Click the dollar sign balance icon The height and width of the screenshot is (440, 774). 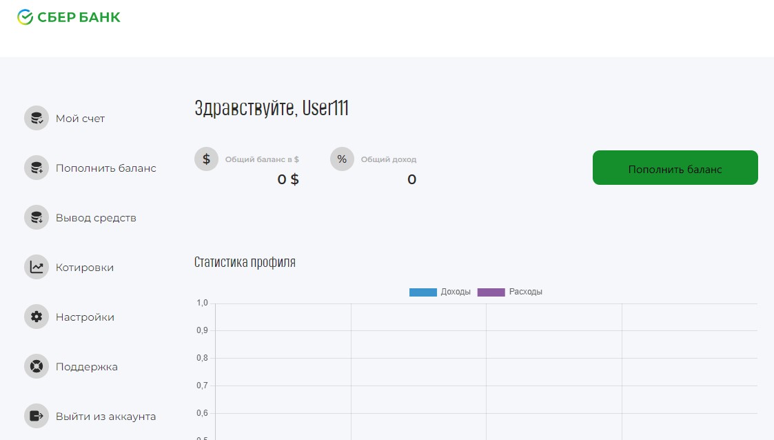(206, 159)
